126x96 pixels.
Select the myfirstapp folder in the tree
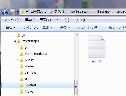point(31,41)
